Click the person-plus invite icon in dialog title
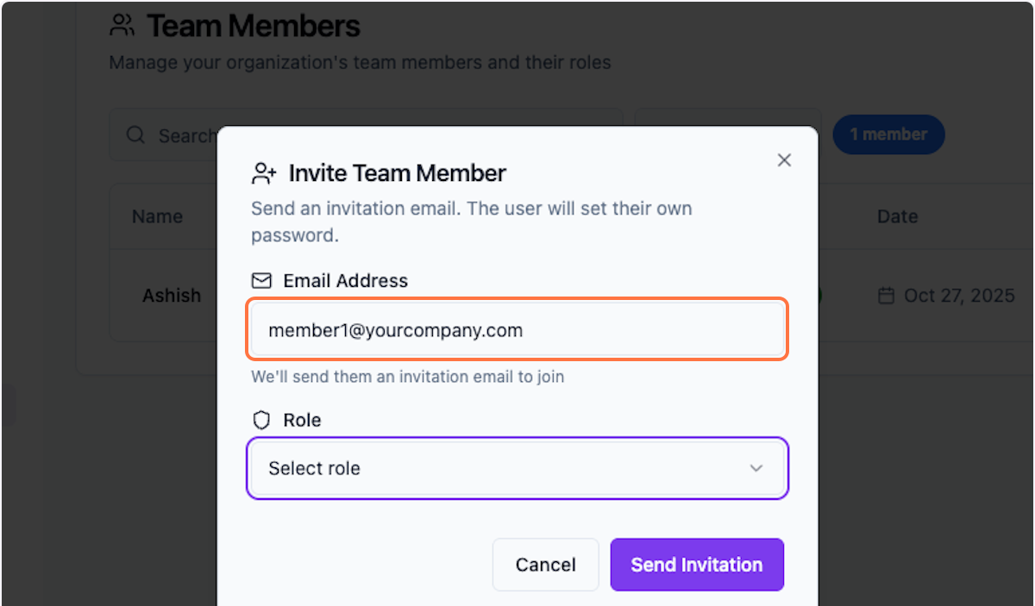The height and width of the screenshot is (606, 1035). tap(264, 172)
